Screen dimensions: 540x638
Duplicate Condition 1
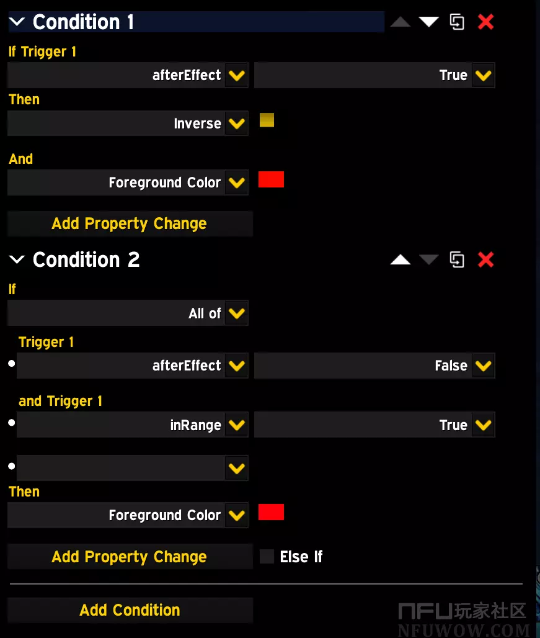pyautogui.click(x=457, y=22)
